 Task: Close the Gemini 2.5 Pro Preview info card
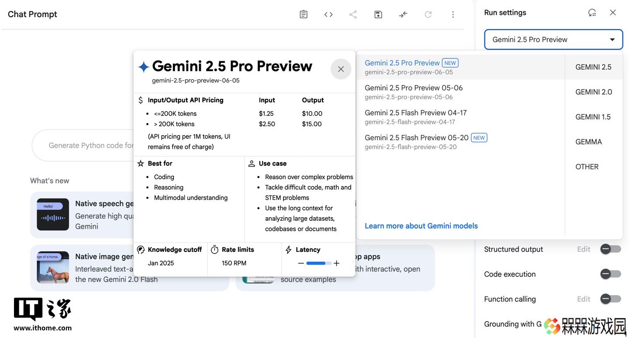[341, 69]
